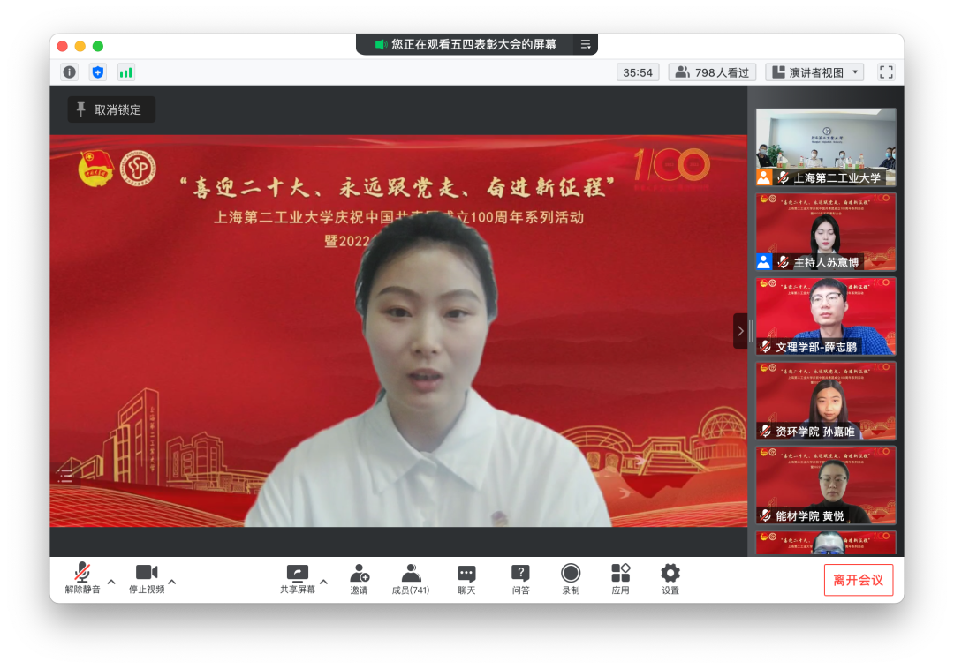Viewport: 954px width, 669px height.
Task: Enter full screen mode
Action: click(x=886, y=72)
